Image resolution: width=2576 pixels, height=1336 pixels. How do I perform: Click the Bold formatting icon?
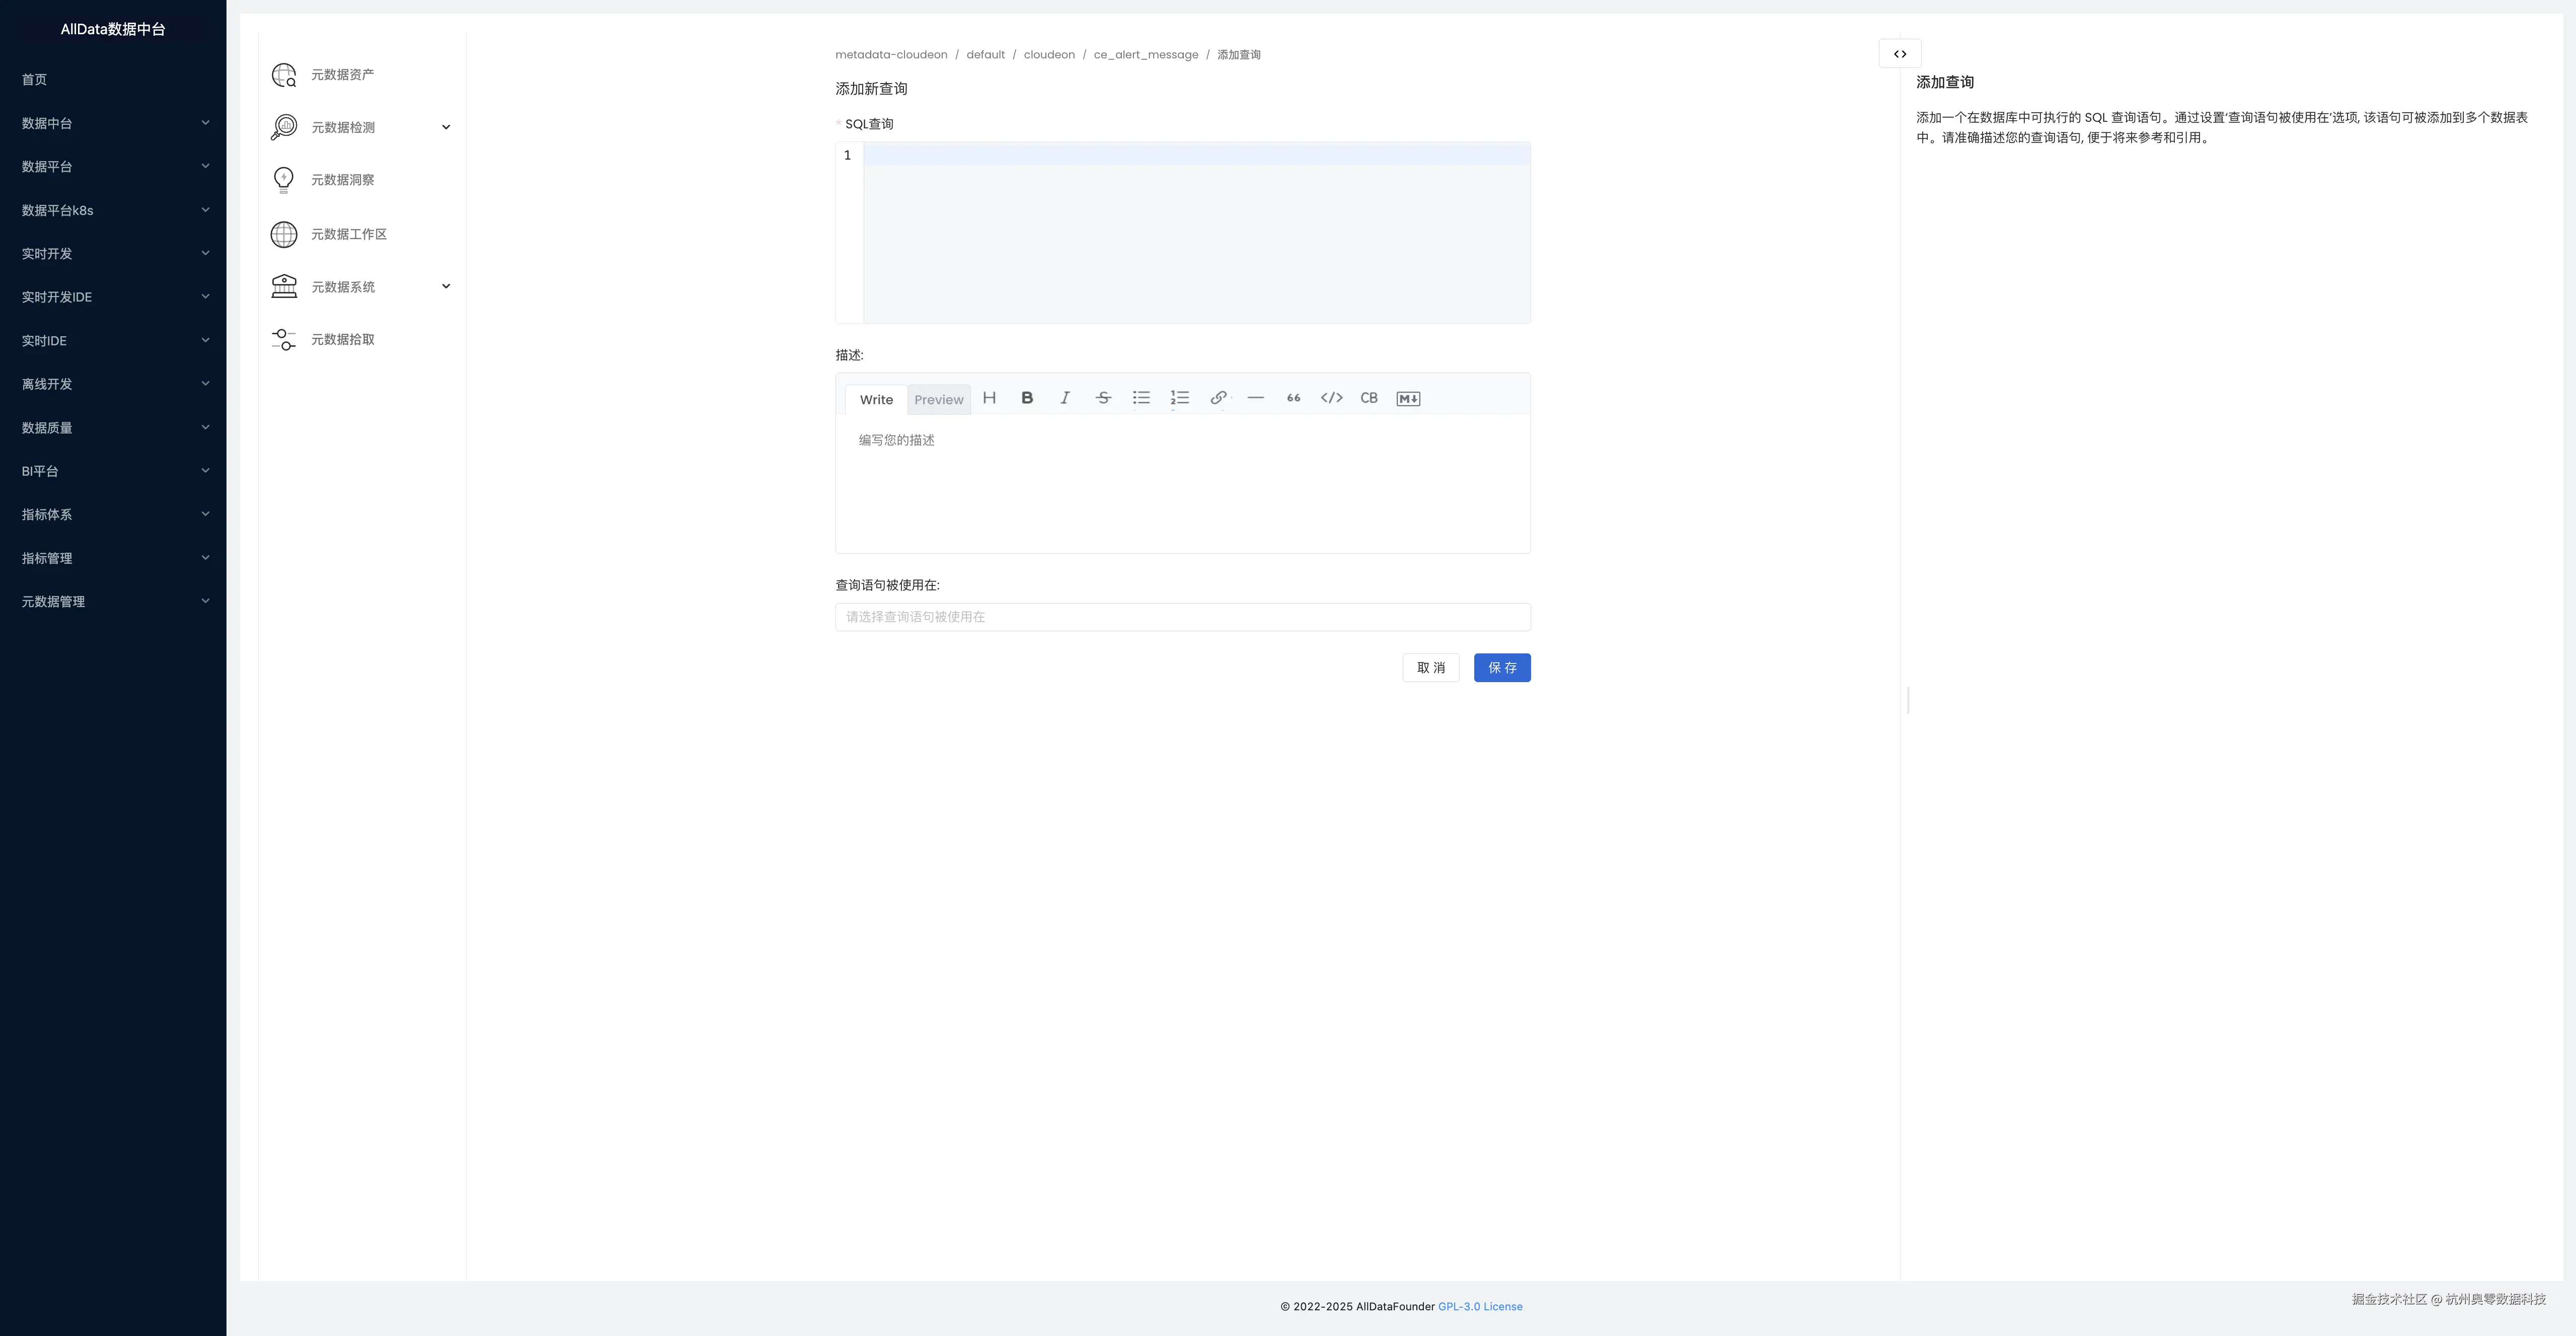(1027, 398)
